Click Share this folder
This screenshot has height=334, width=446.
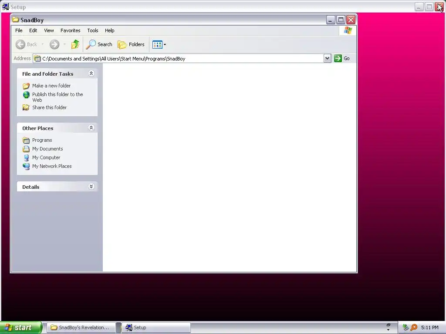pos(50,107)
